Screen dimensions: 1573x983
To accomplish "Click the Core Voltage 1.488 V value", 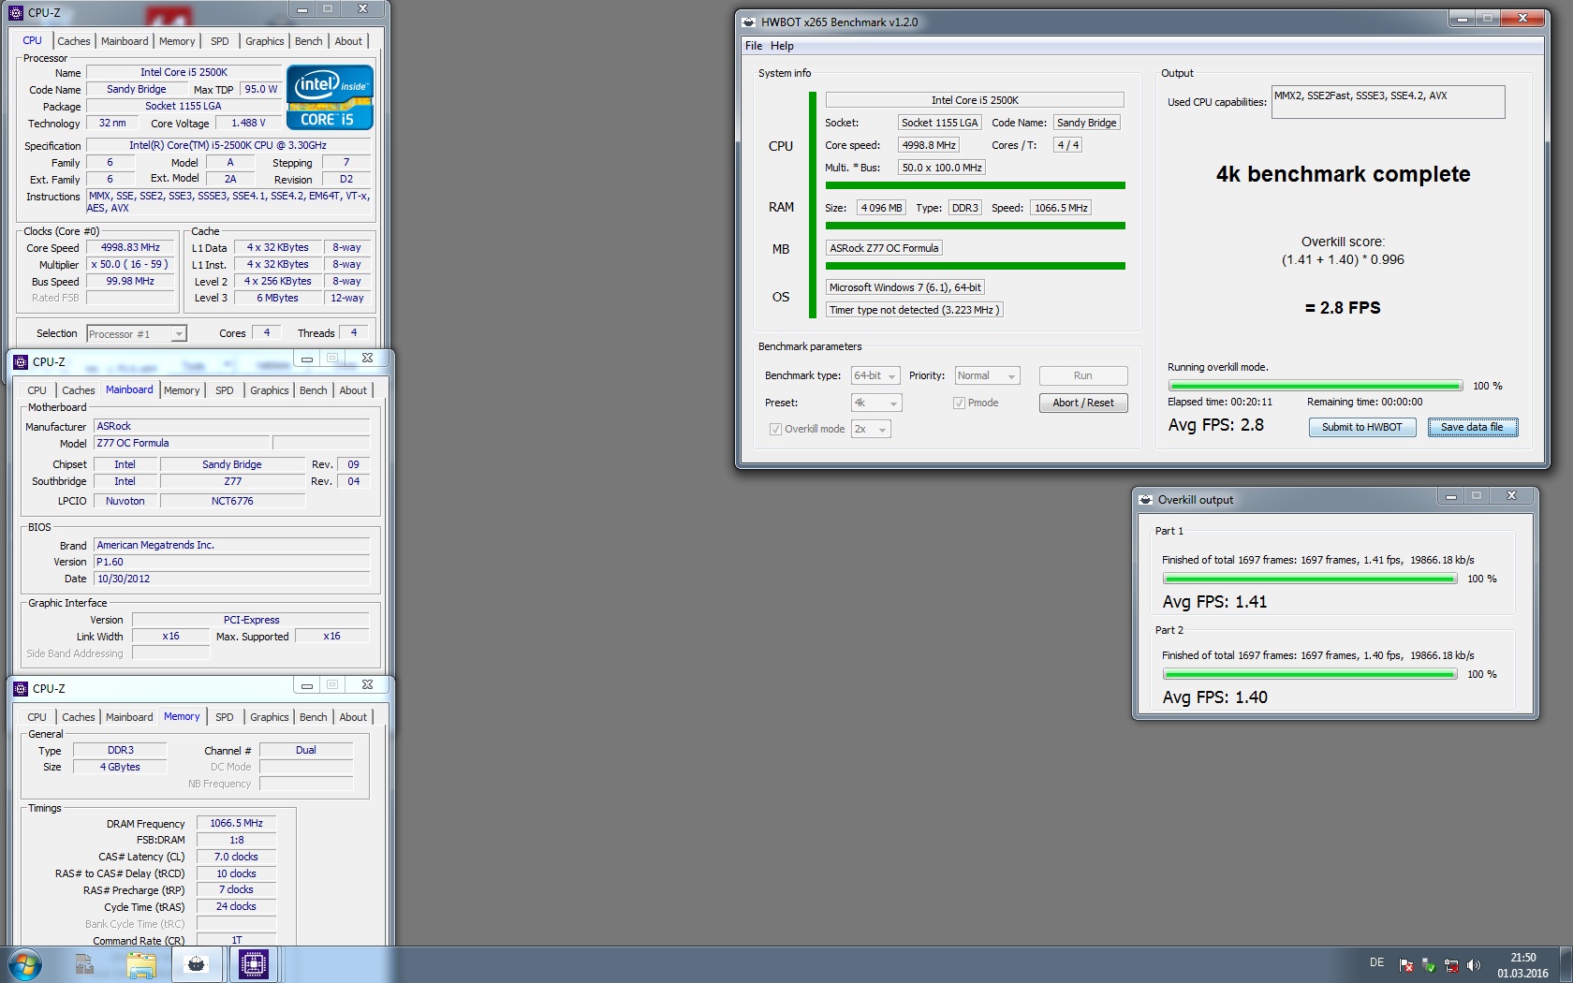I will click(249, 124).
